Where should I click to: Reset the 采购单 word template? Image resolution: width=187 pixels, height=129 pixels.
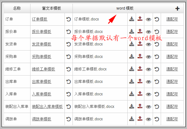157,57
